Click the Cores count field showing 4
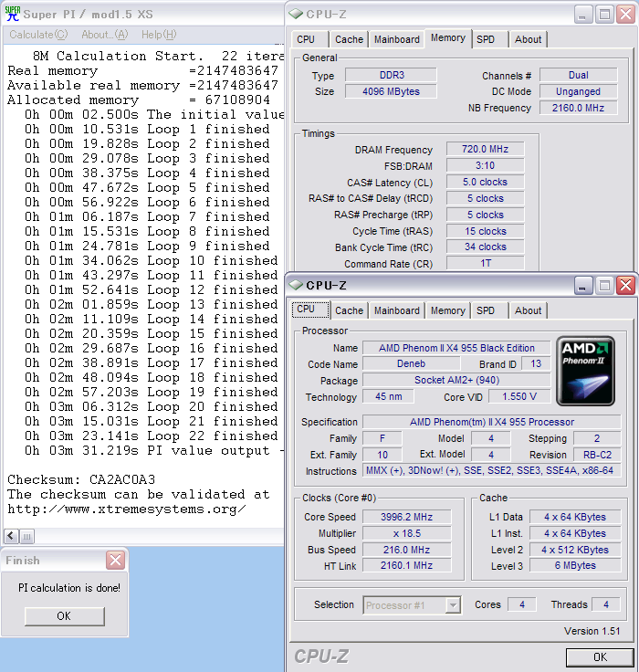Image resolution: width=639 pixels, height=672 pixels. pyautogui.click(x=522, y=604)
